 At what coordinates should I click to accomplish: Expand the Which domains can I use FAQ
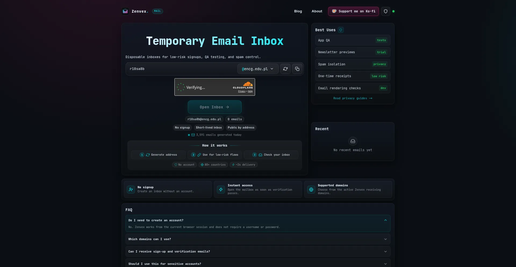pyautogui.click(x=258, y=239)
